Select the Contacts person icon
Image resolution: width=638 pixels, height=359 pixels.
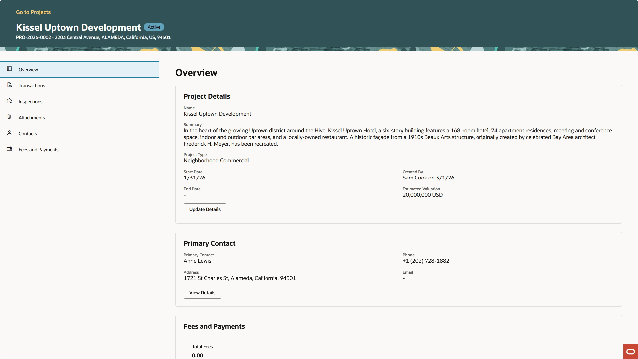(9, 133)
